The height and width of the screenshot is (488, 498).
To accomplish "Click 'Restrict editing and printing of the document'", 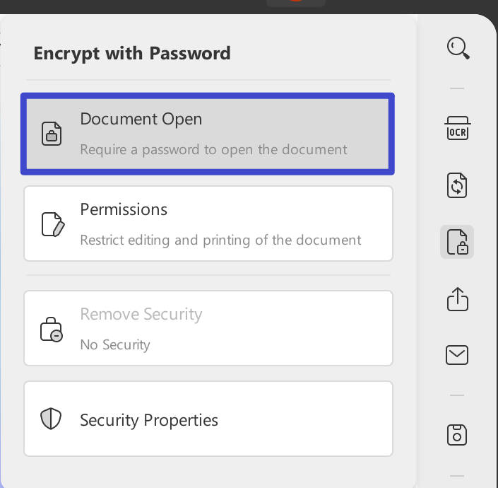I will (220, 240).
